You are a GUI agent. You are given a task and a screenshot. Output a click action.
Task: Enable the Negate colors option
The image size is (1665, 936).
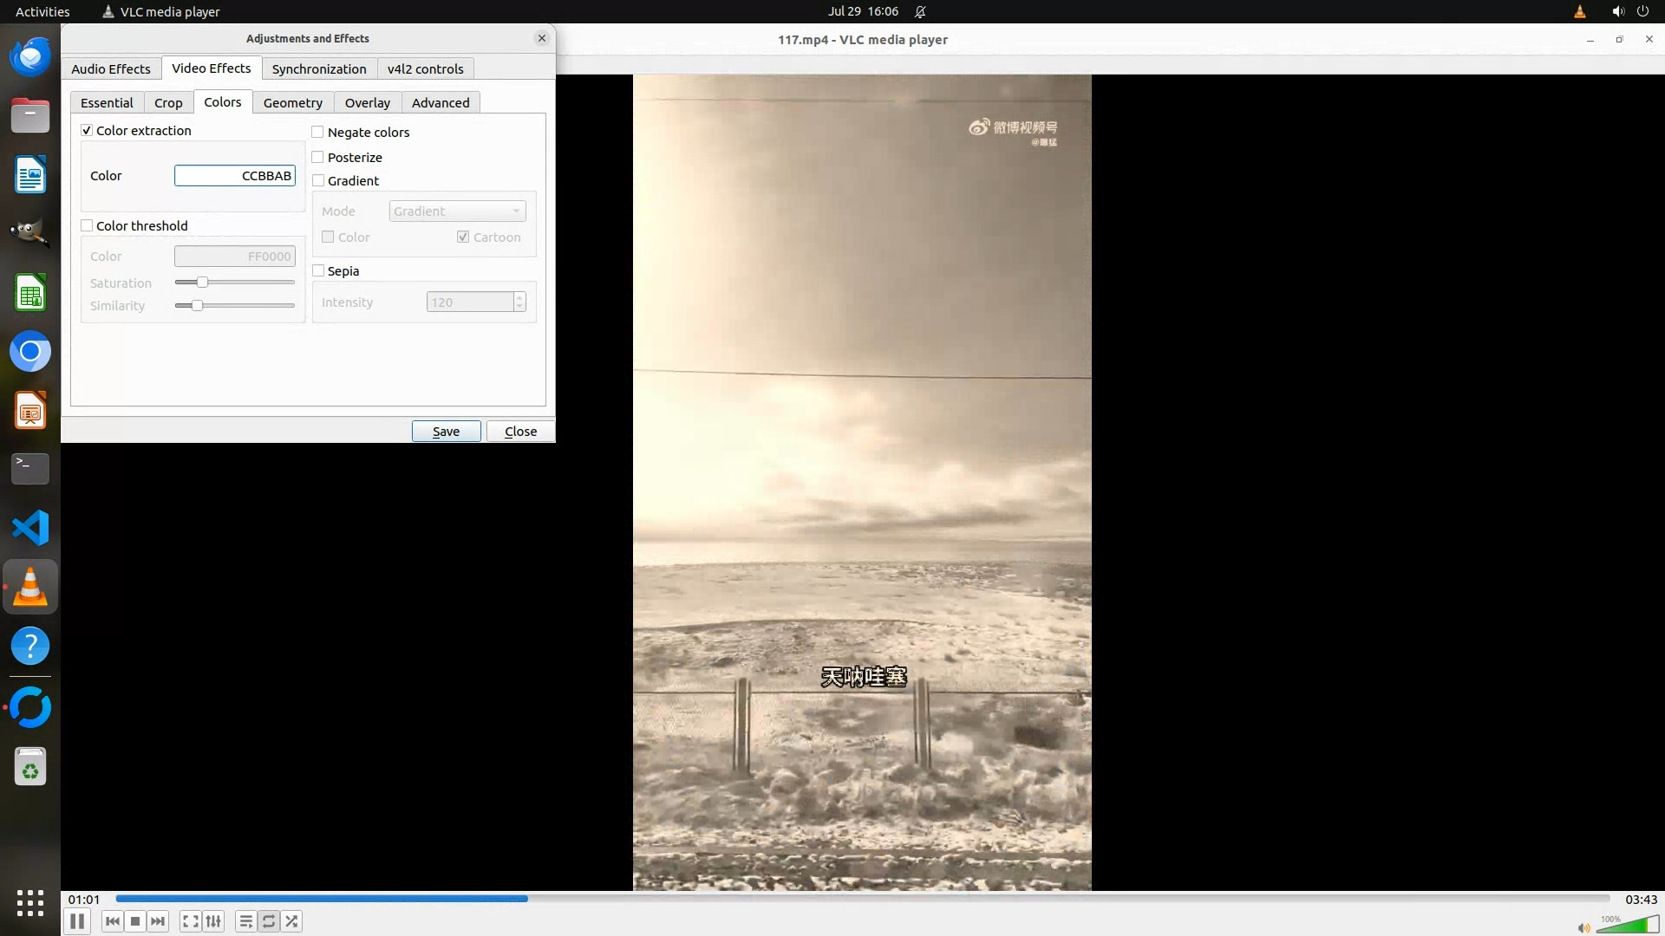[x=318, y=132]
